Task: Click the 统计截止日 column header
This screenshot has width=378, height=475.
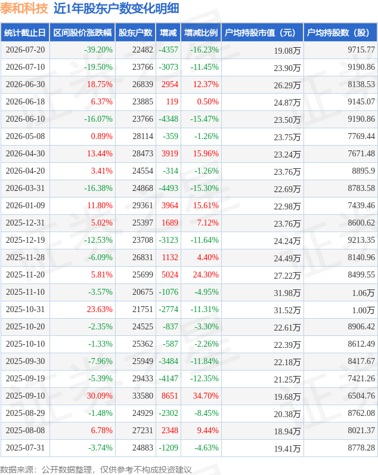Action: 25,32
